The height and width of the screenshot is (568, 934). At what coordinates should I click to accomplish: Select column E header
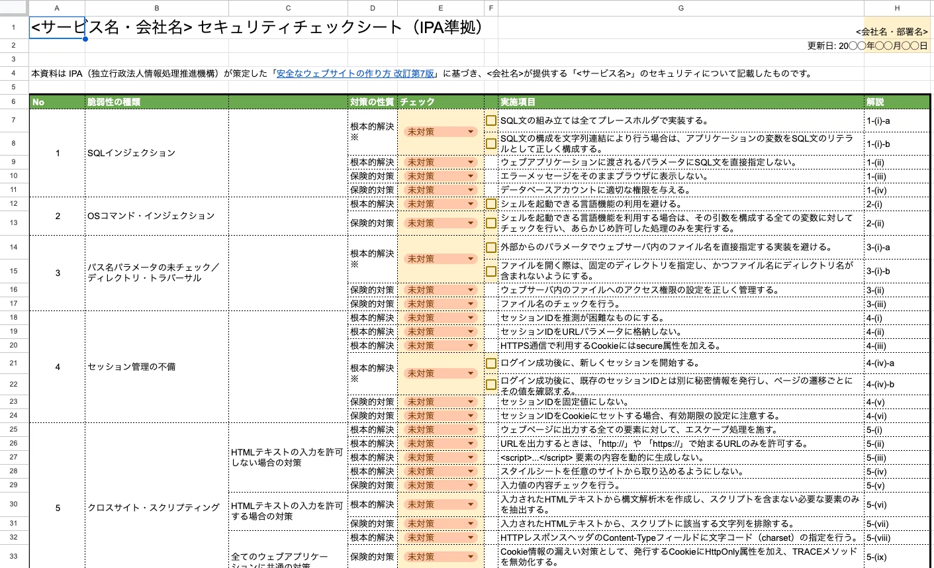point(440,8)
